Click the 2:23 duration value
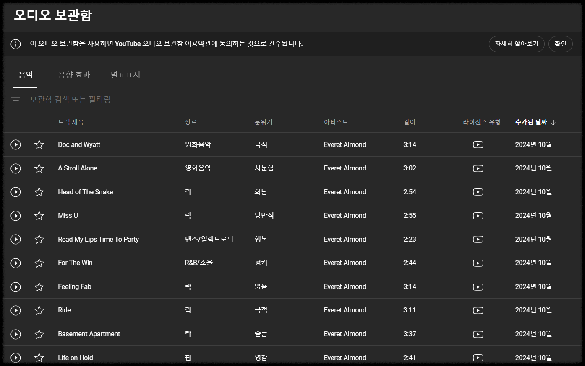This screenshot has width=585, height=366. 410,239
